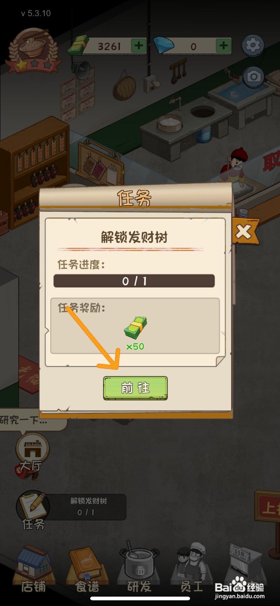Open the 研发 research pot tab
280x606 pixels.
pos(139,567)
